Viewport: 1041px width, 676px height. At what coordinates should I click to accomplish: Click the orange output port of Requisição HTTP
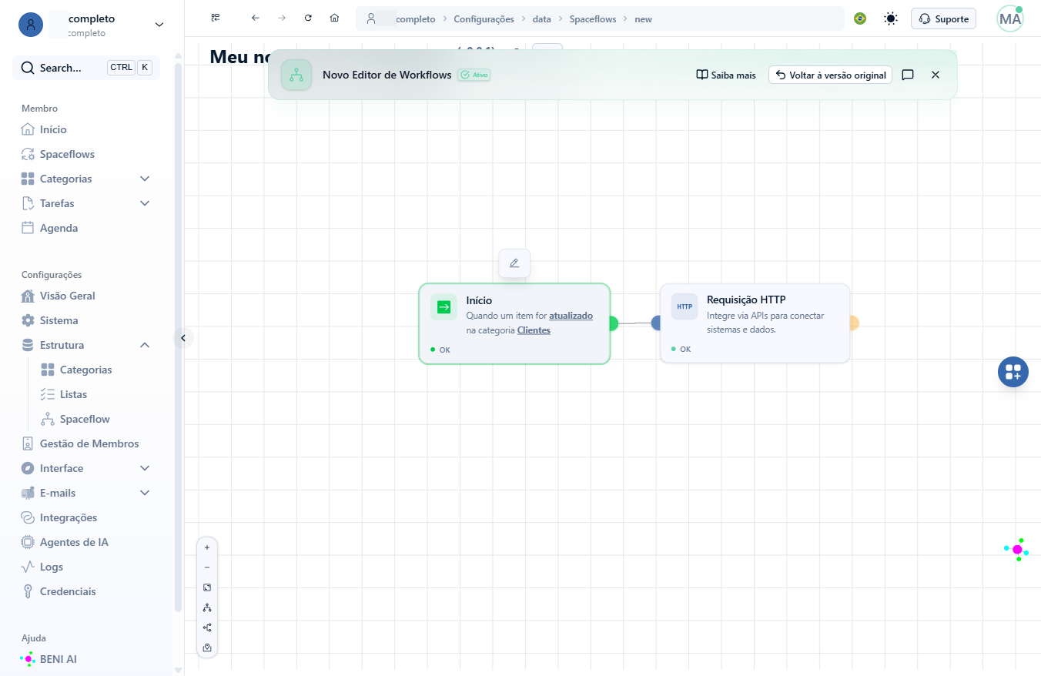(x=853, y=323)
